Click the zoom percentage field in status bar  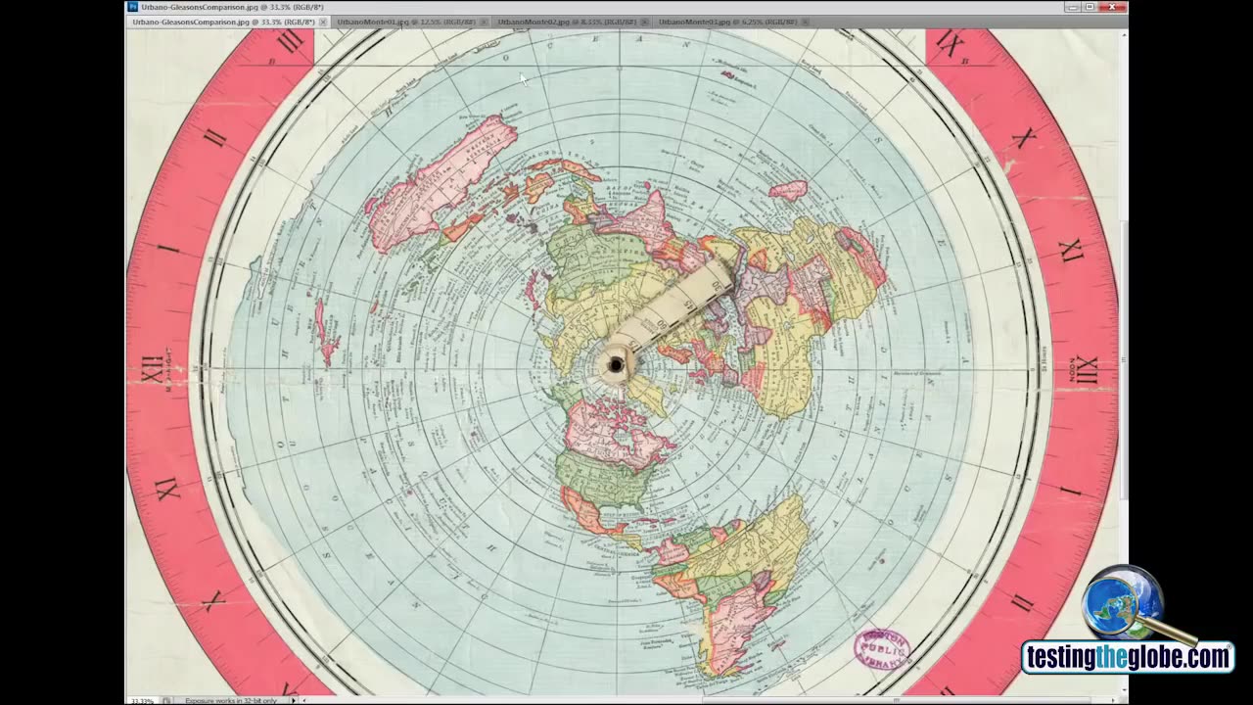point(142,700)
